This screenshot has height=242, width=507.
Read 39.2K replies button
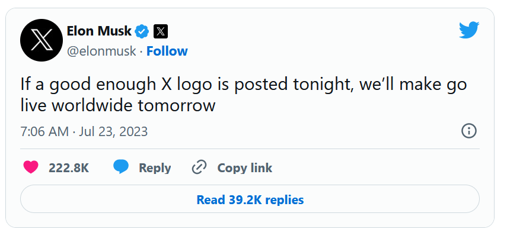(x=250, y=199)
